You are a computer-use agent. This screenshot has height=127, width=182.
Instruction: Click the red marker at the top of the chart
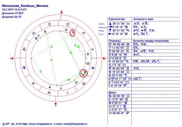pos(62,12)
